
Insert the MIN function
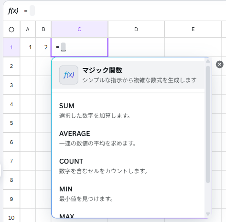coord(128,194)
